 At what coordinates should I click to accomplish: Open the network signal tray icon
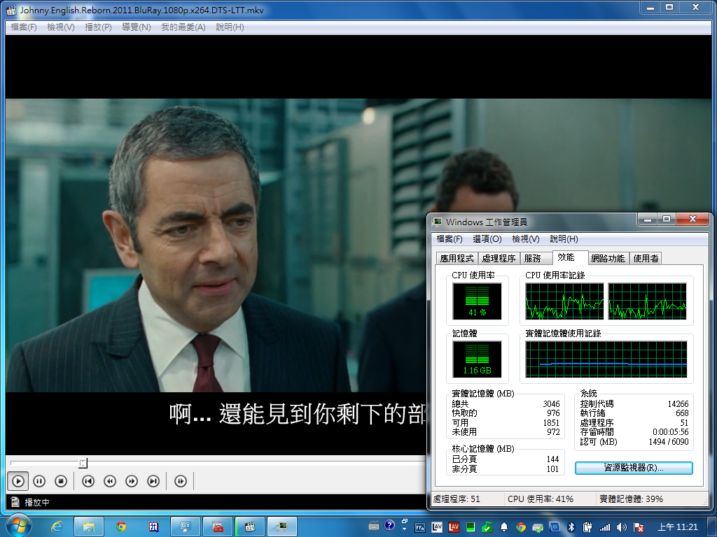point(605,527)
